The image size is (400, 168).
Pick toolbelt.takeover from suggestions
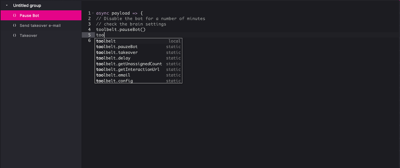click(138, 52)
